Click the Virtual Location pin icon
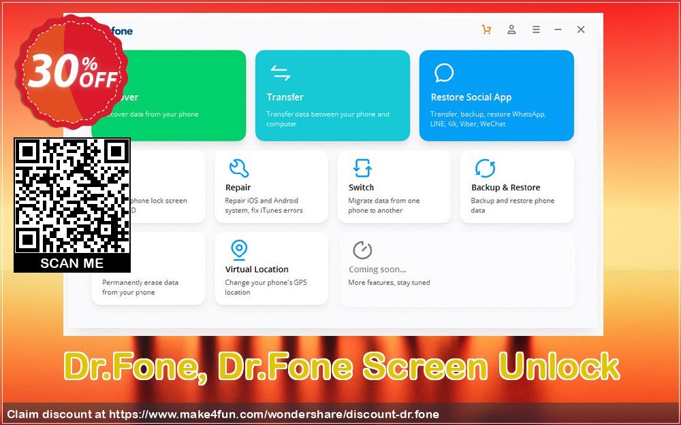This screenshot has width=681, height=425. pyautogui.click(x=239, y=250)
